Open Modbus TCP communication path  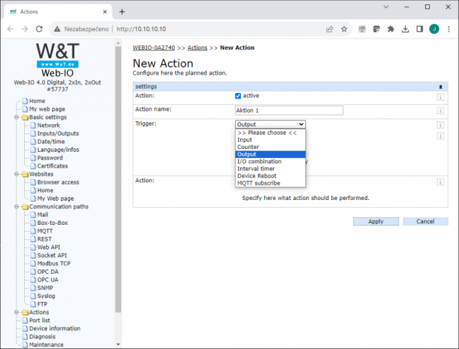click(54, 264)
